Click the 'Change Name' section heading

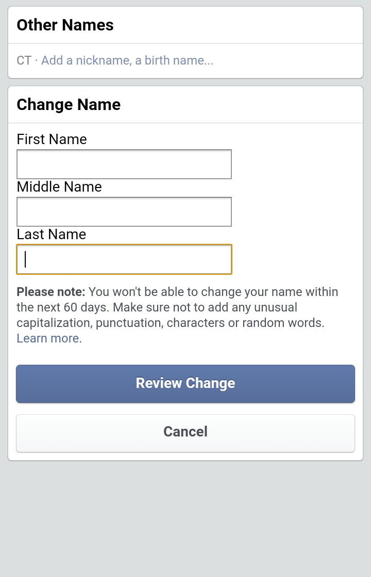click(x=69, y=105)
